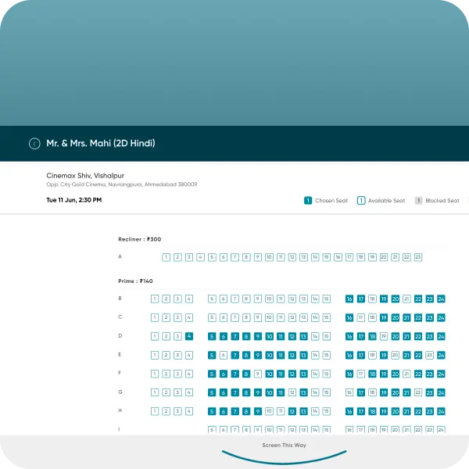Image resolution: width=469 pixels, height=469 pixels.
Task: Click the Mr. & Mrs. Mahi title
Action: [101, 144]
